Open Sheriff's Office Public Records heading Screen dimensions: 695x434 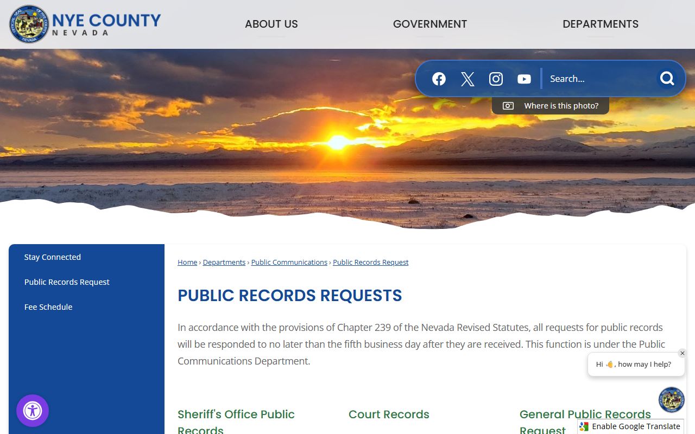(x=236, y=422)
